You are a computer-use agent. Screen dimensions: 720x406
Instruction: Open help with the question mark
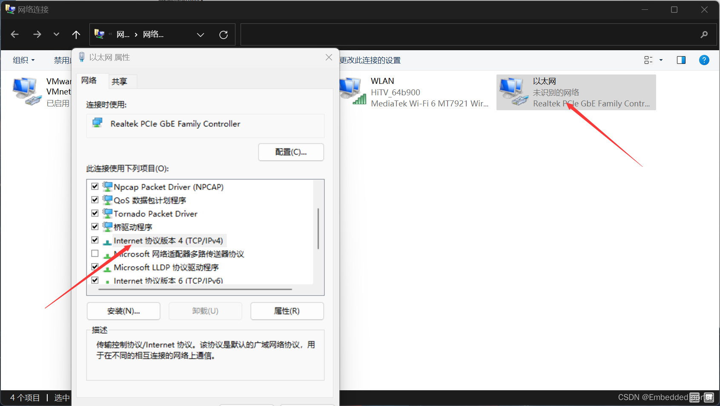tap(704, 60)
